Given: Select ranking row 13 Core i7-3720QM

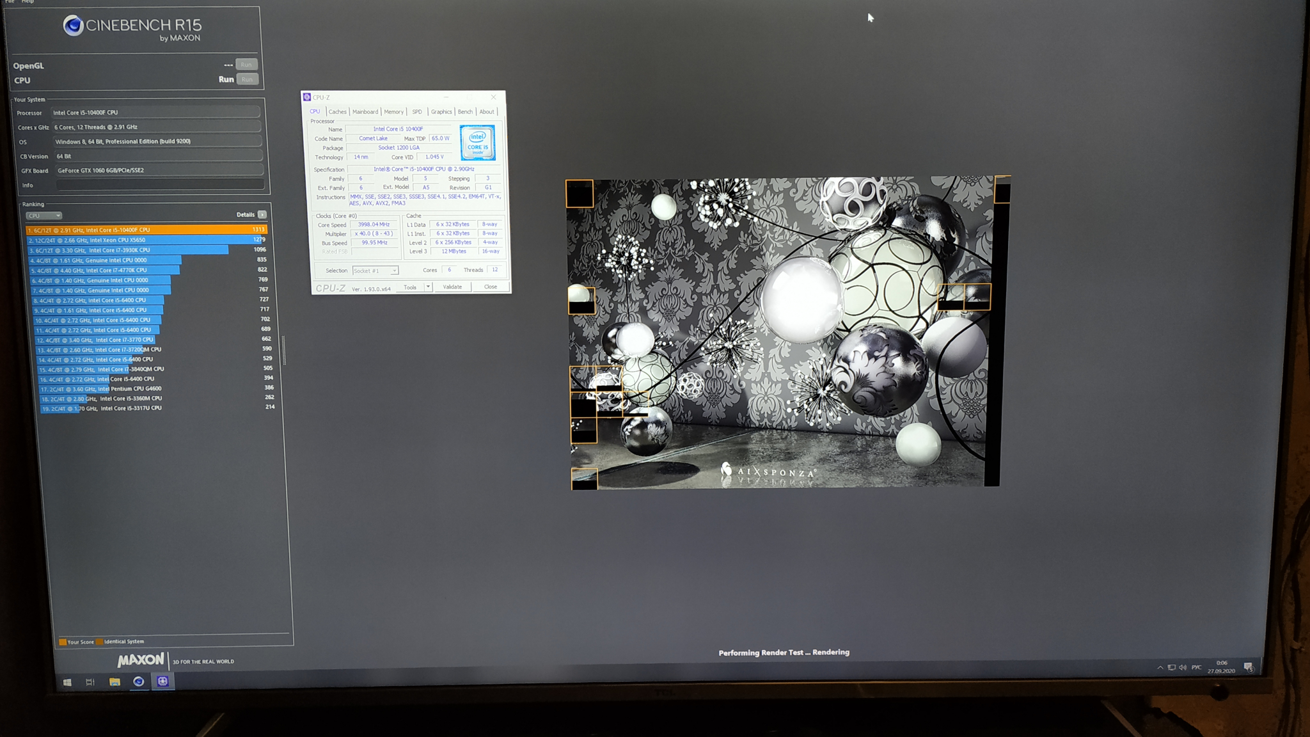Looking at the screenshot, I should (x=154, y=350).
